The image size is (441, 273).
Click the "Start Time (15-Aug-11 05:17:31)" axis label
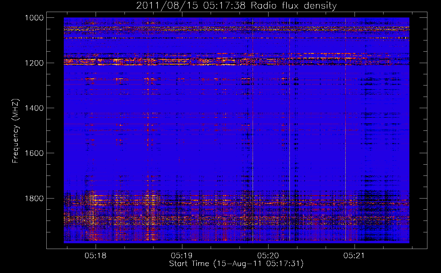(236, 264)
